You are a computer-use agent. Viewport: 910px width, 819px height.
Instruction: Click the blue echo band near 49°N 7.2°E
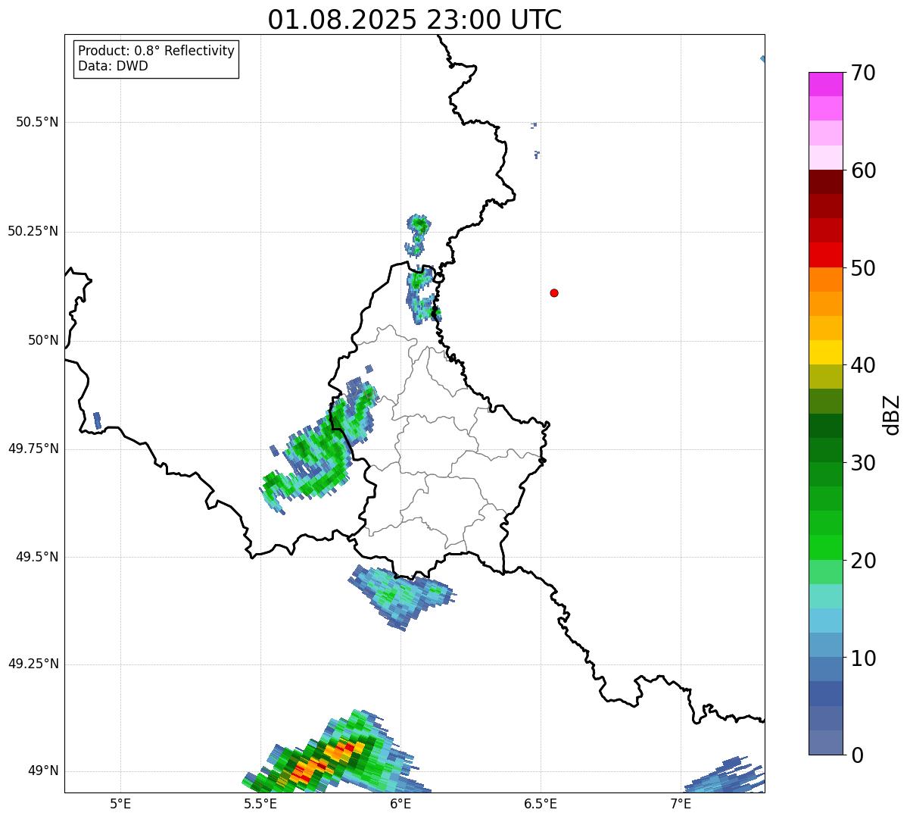pyautogui.click(x=725, y=775)
